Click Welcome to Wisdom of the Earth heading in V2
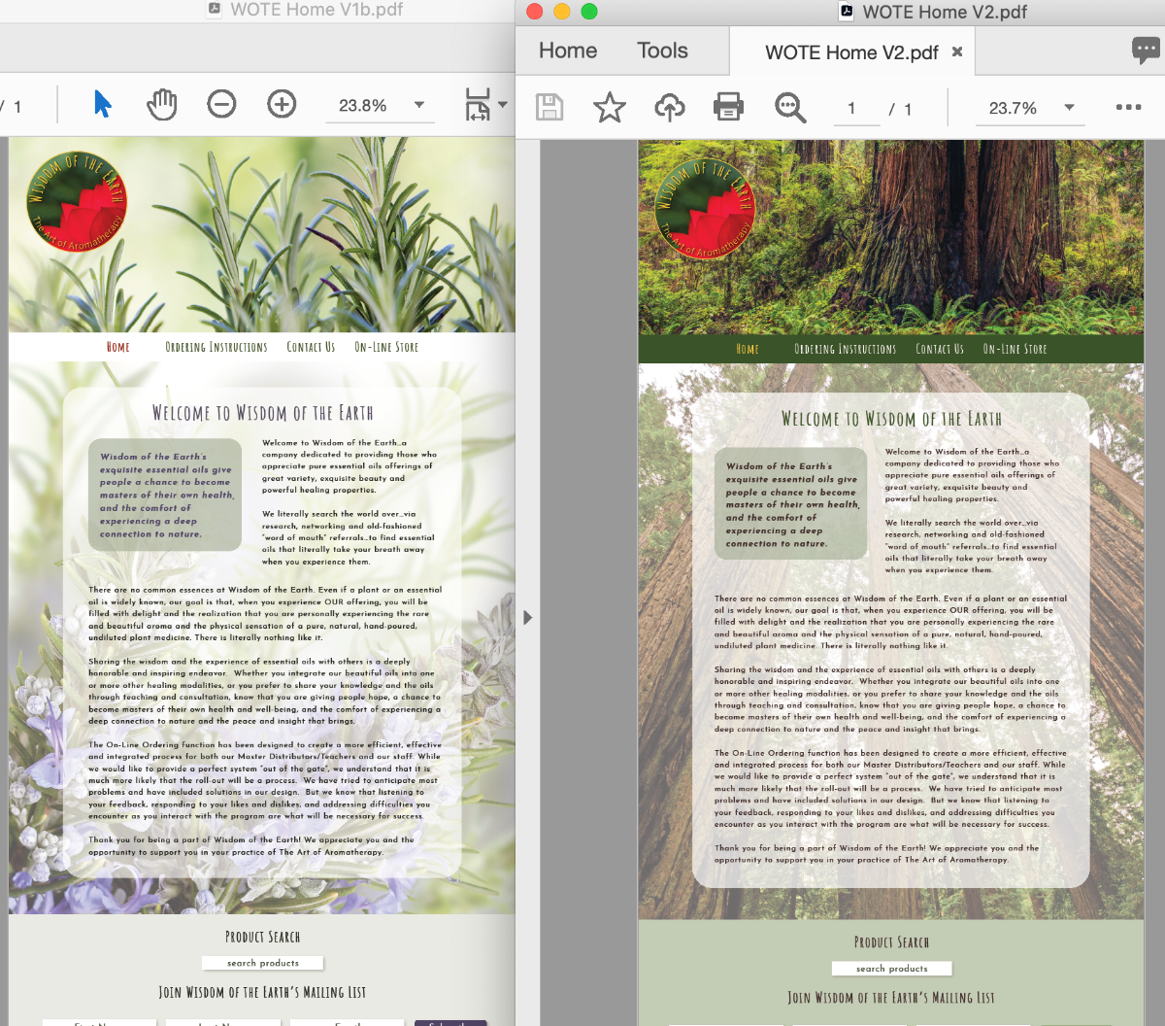The width and height of the screenshot is (1165, 1026). click(x=891, y=419)
